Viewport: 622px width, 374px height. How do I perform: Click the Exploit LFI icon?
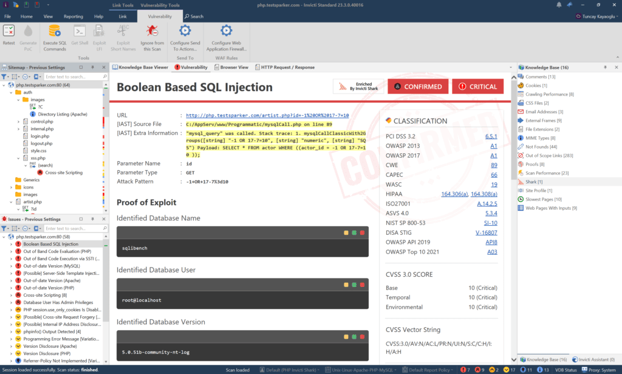(99, 31)
